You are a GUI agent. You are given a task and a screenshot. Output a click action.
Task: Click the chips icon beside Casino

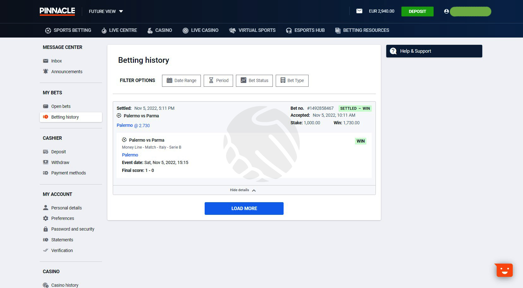click(150, 31)
